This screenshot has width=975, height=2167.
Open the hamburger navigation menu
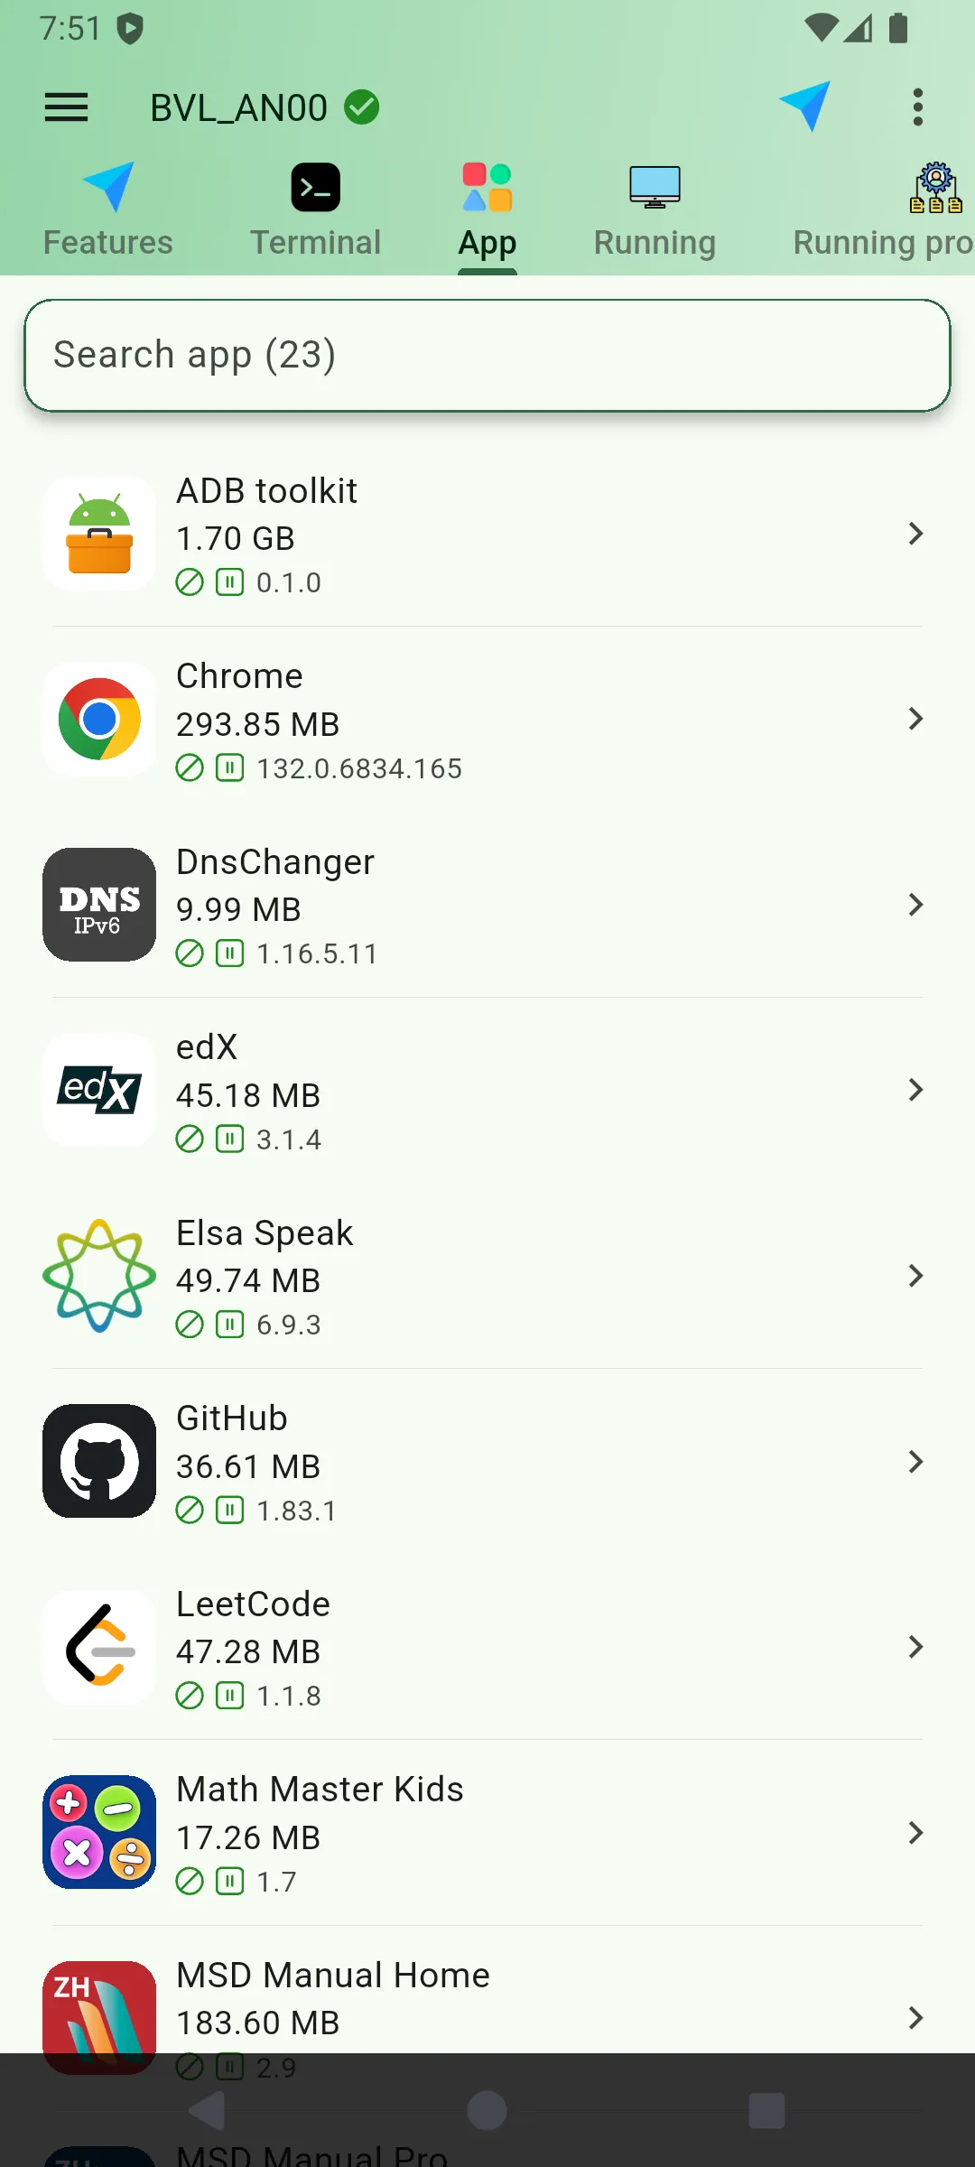point(66,107)
